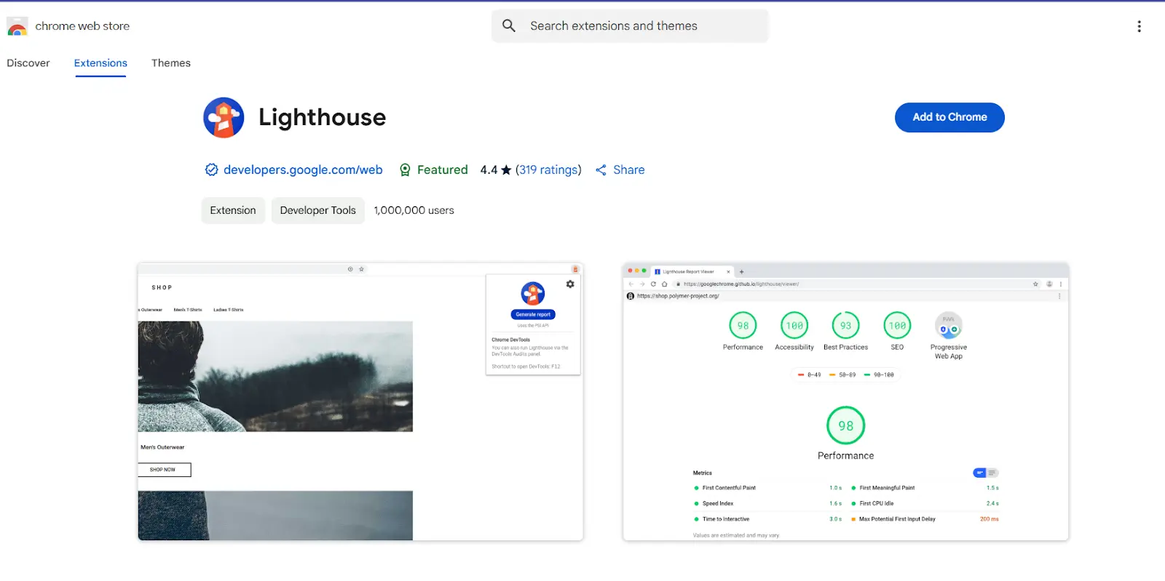Click the search magnifier icon
Image resolution: width=1165 pixels, height=581 pixels.
click(509, 26)
